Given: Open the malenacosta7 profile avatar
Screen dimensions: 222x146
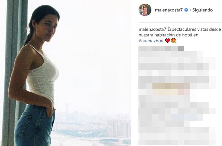Looking at the screenshot, I should coord(145,10).
